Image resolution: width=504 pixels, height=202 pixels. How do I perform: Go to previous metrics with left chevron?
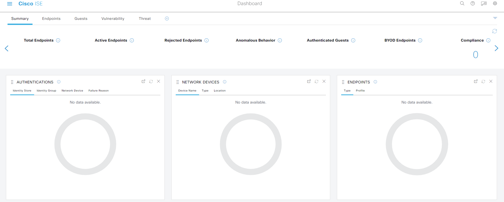pos(7,48)
